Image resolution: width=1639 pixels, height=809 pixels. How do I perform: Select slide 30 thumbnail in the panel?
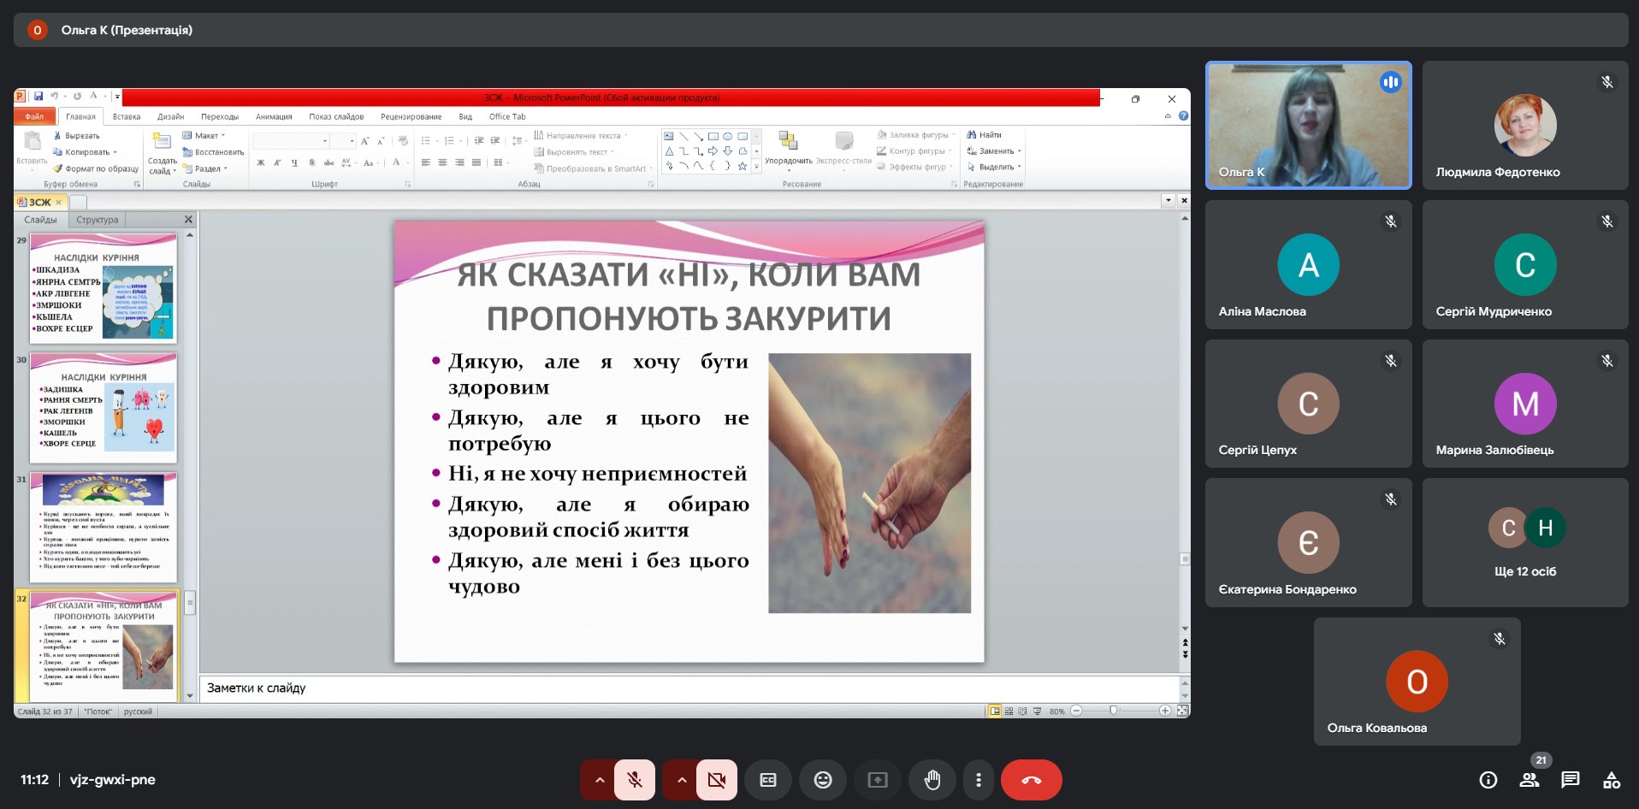(104, 408)
